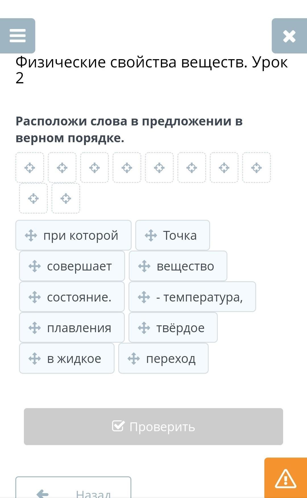
Task: Open the hamburger menu
Action: (x=18, y=36)
